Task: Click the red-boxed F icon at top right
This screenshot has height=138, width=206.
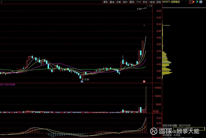Action: (191, 2)
